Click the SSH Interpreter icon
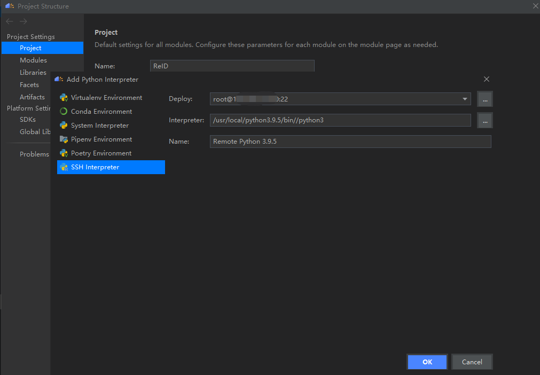This screenshot has width=540, height=375. 64,167
